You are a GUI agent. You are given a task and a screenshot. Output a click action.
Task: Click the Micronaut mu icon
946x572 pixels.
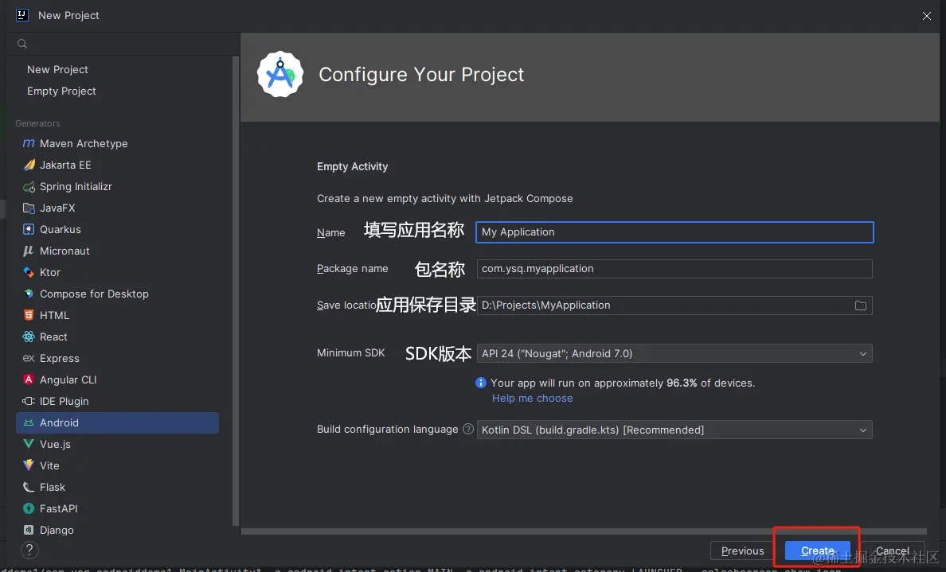(x=29, y=251)
